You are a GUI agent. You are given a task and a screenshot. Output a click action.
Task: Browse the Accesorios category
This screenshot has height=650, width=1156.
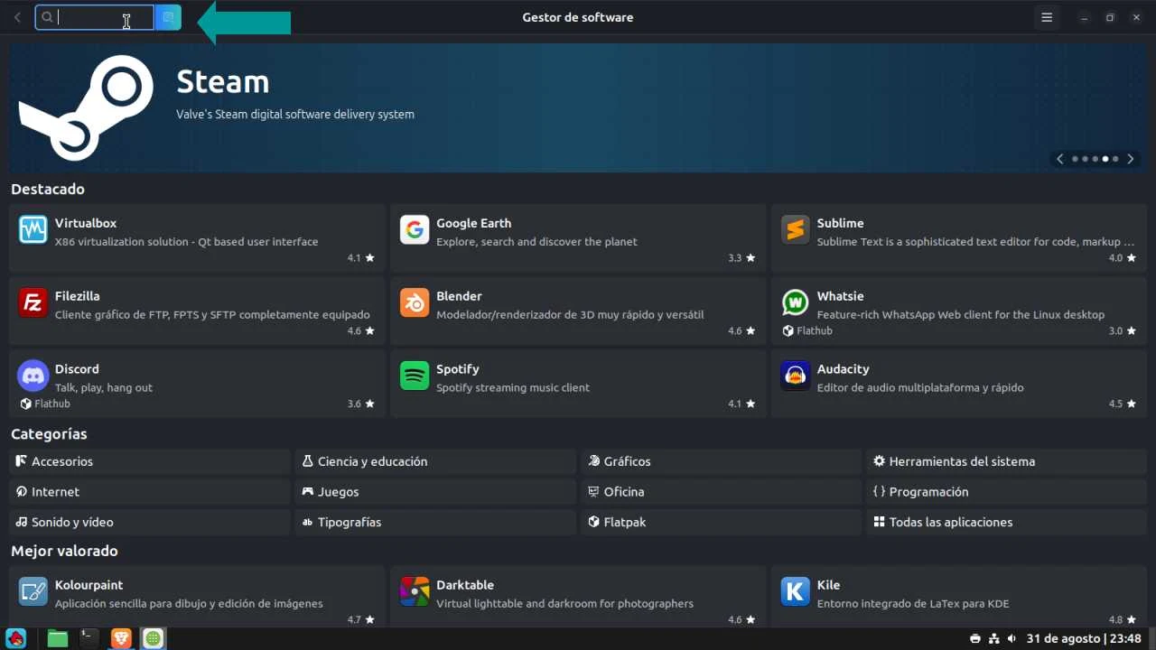(x=150, y=461)
